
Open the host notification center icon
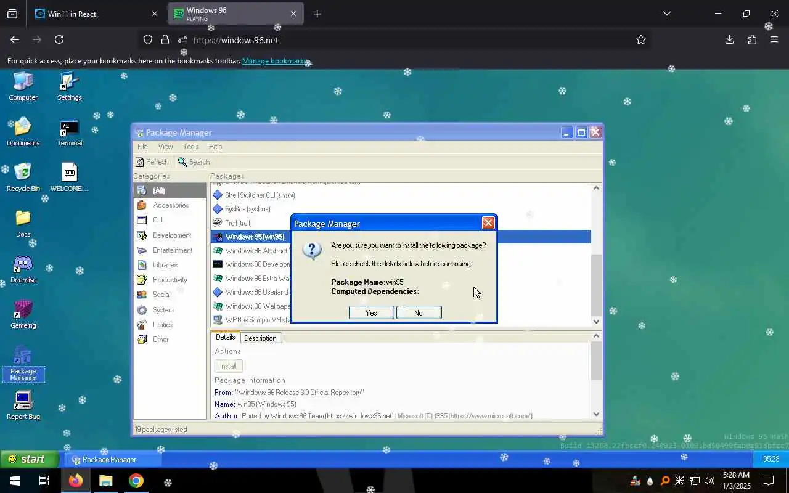tap(769, 481)
